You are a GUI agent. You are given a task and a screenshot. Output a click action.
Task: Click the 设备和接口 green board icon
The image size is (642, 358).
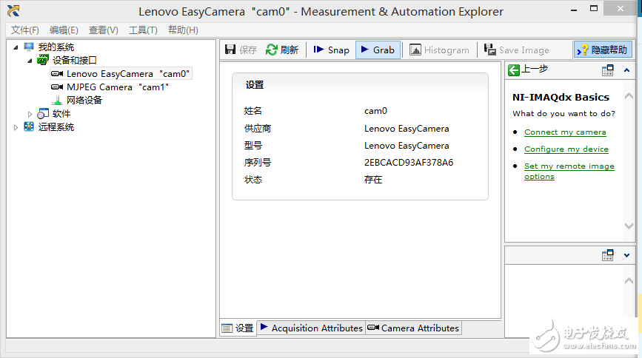[43, 60]
